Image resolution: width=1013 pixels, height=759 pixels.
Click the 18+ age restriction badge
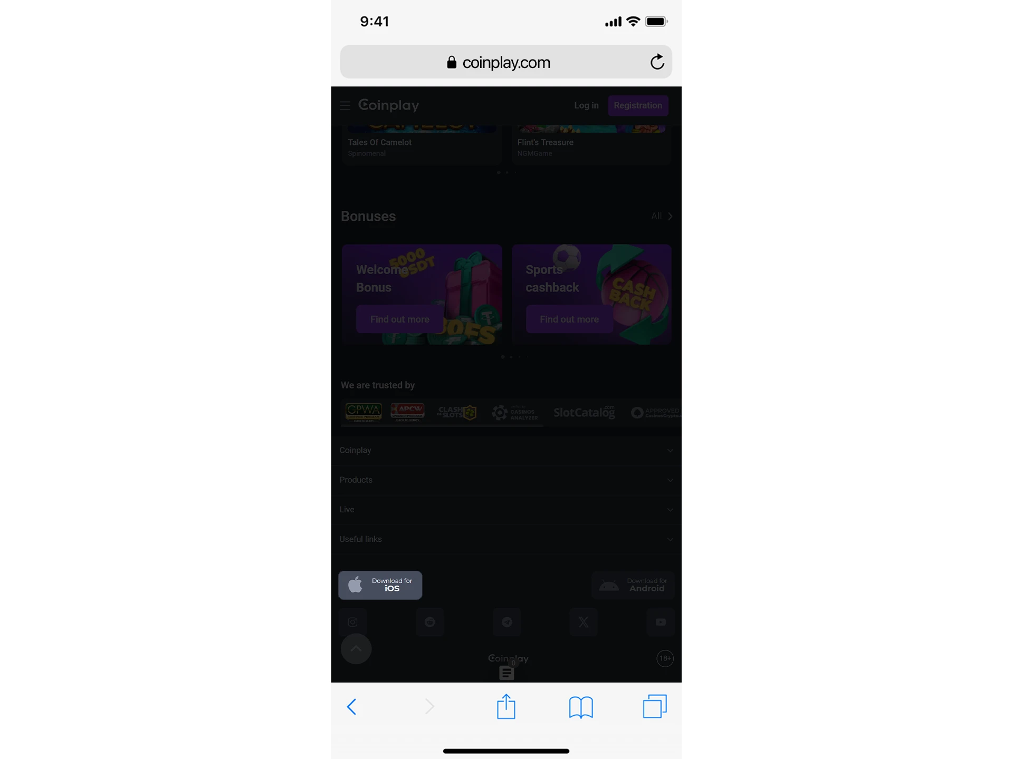664,658
